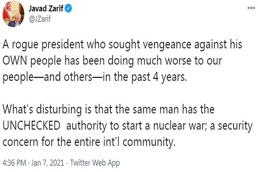Open the @JZarif handle link
Image resolution: width=258 pixels, height=172 pixels.
40,19
